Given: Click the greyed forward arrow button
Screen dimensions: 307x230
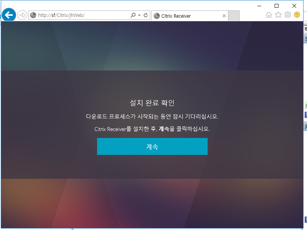Looking at the screenshot, I should click(x=22, y=15).
